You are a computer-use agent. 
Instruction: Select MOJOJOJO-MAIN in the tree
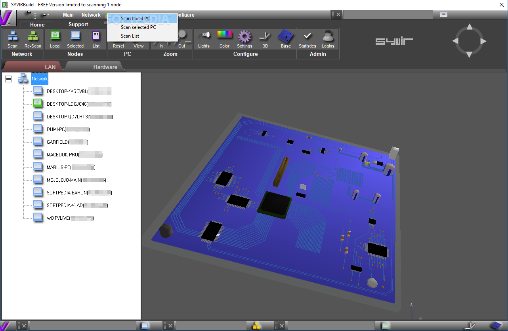click(x=76, y=180)
